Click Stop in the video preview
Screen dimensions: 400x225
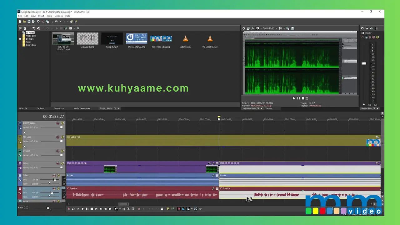tap(303, 98)
